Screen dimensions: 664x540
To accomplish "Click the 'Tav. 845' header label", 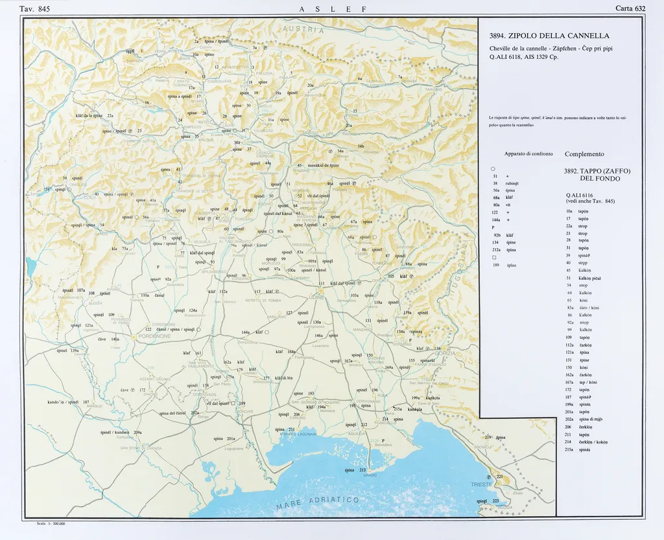I will [x=34, y=8].
